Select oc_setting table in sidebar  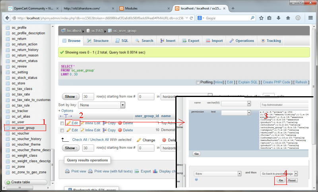20,72
